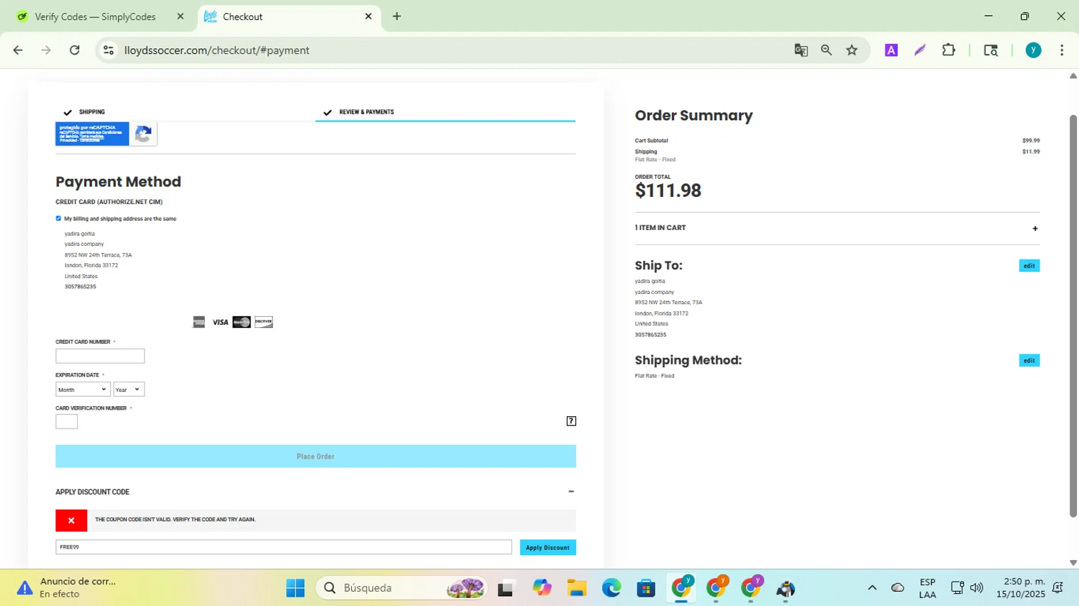Click the page vertical scrollbar
1079x606 pixels.
pyautogui.click(x=1073, y=315)
